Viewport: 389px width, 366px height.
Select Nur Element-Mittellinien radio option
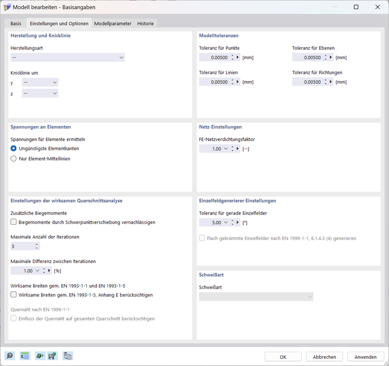click(13, 159)
